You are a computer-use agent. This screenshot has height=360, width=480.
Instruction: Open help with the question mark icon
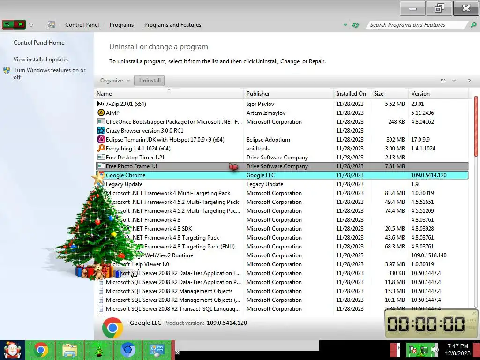pyautogui.click(x=469, y=81)
